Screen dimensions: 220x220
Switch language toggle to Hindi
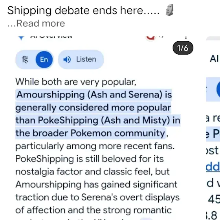(25, 59)
